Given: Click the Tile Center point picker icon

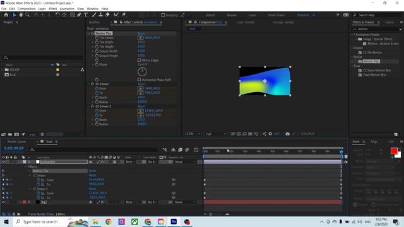Looking at the screenshot, I should 140,38.
